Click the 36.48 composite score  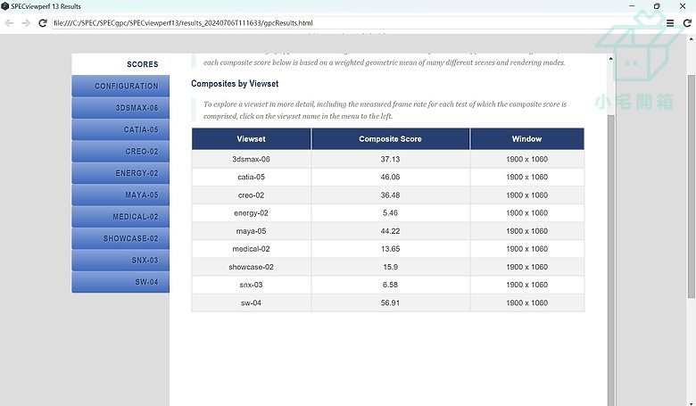tap(390, 195)
